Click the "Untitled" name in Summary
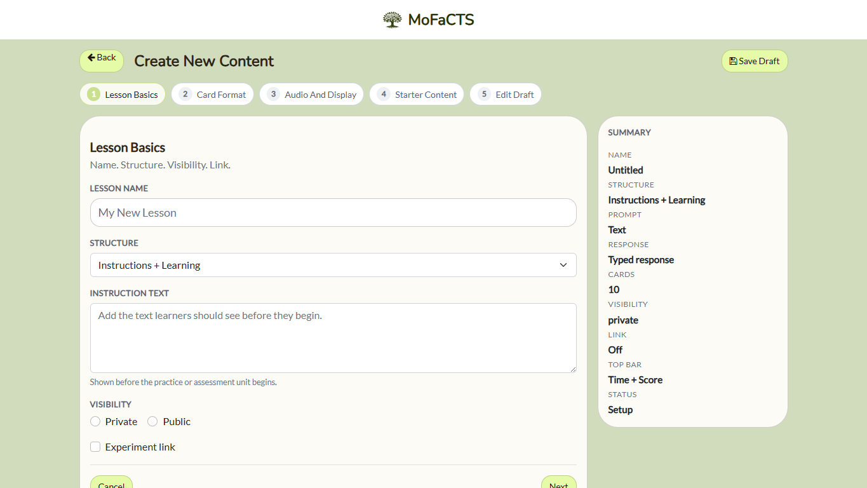 click(626, 170)
